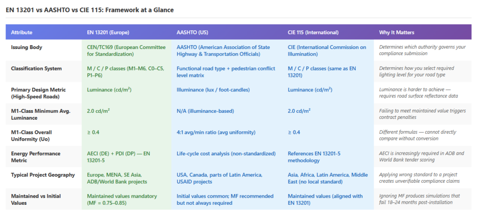The image size is (478, 215).
Task: Click cell 'Life-cycle cost analysis (non-standardized)'
Action: [x=226, y=154]
